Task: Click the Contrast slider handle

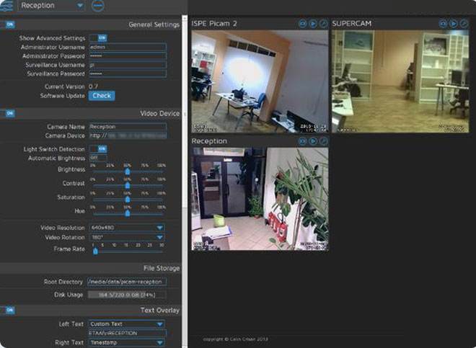Action: [127, 185]
